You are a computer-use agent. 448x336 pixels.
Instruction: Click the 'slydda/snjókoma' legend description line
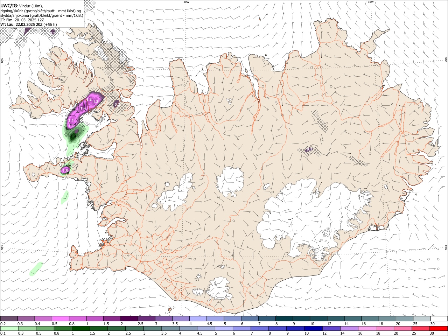[x=42, y=15]
